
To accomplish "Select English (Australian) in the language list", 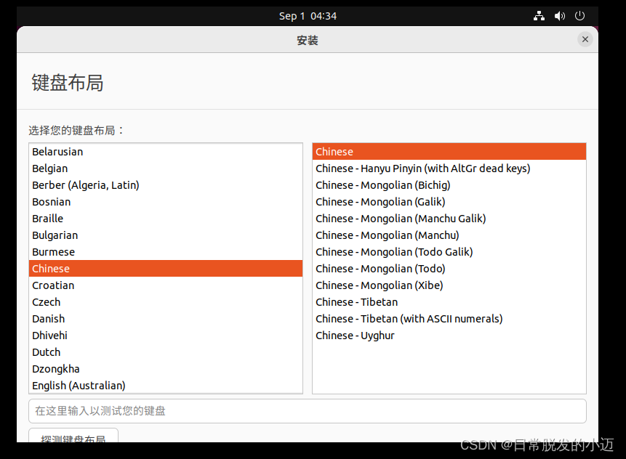I will 166,386.
